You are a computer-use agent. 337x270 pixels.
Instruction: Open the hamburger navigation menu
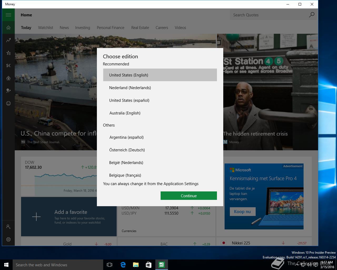pyautogui.click(x=8, y=15)
